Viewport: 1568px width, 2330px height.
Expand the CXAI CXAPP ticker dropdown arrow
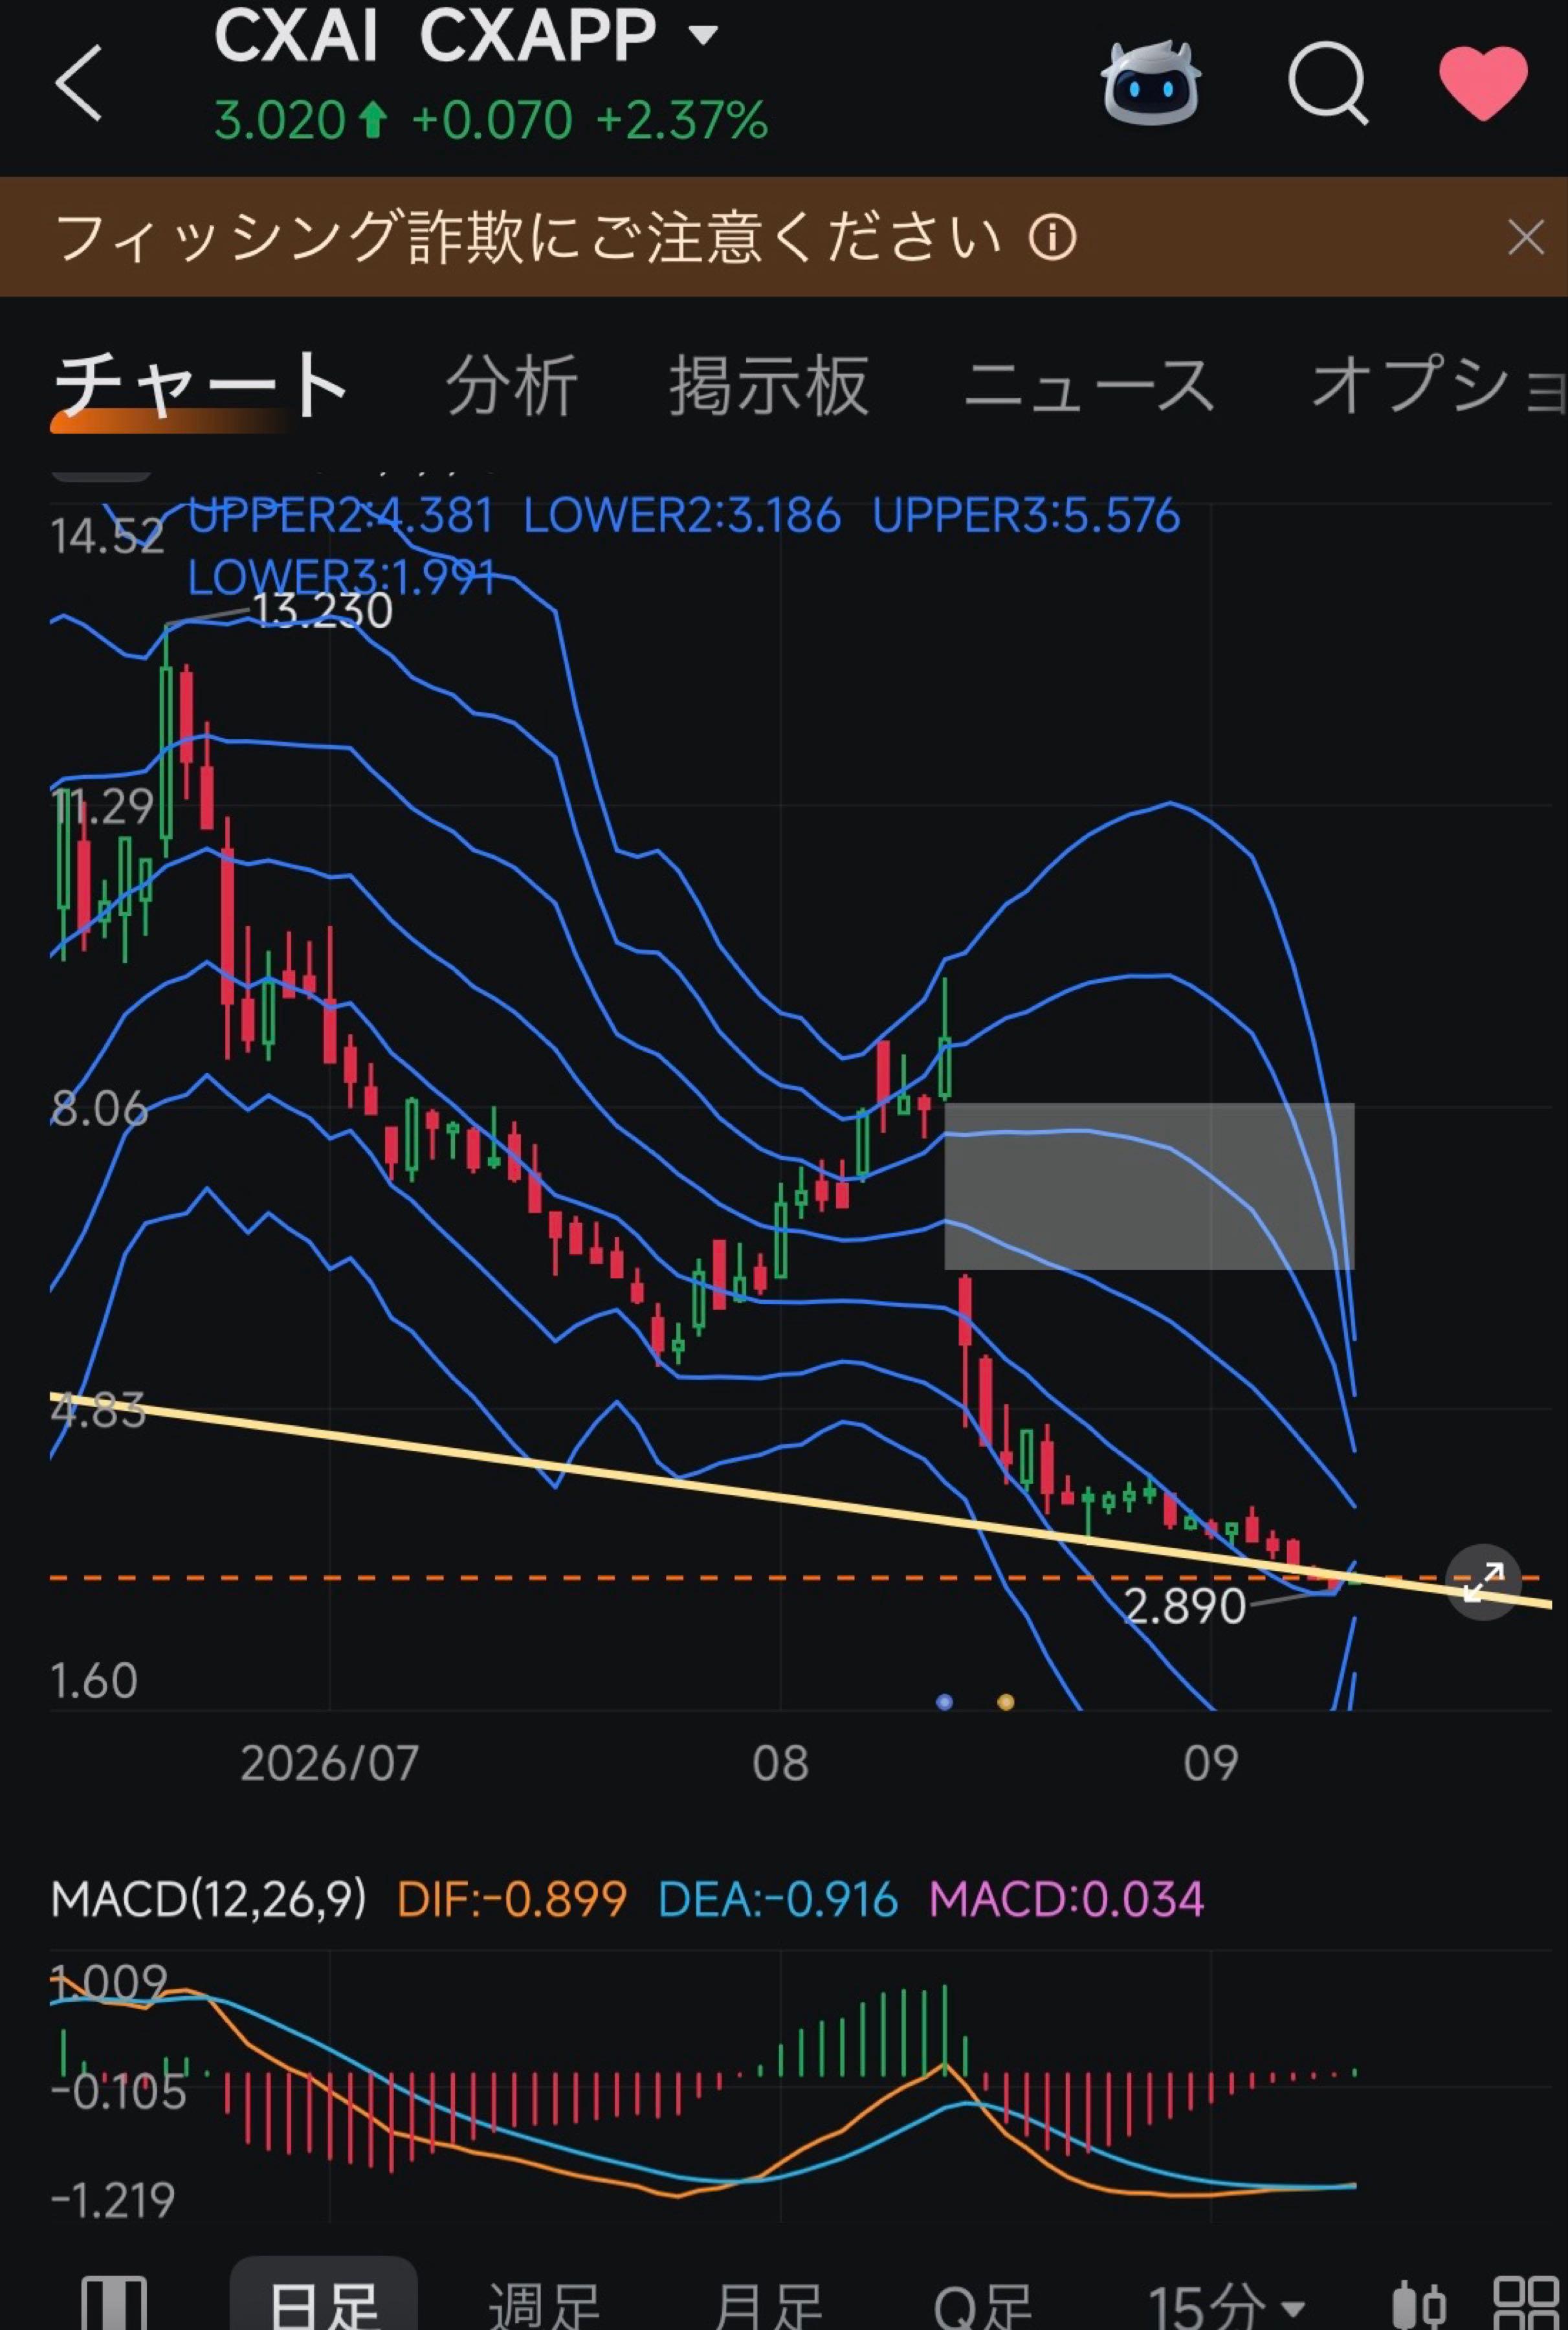pos(704,36)
